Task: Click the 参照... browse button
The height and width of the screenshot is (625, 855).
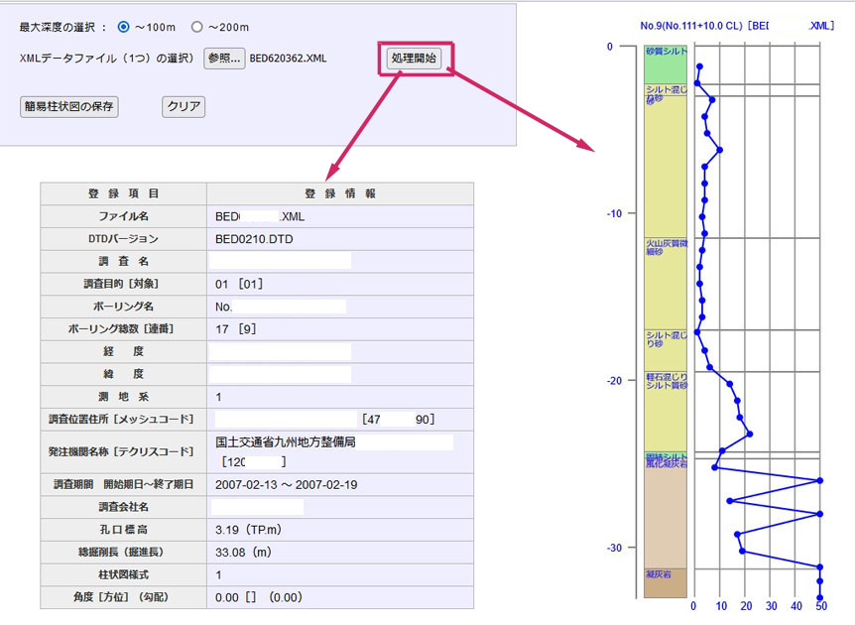Action: [224, 59]
